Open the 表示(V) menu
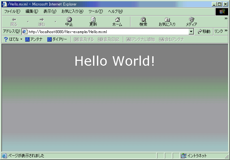Viewport: 230px width, 160px height. [x=50, y=11]
